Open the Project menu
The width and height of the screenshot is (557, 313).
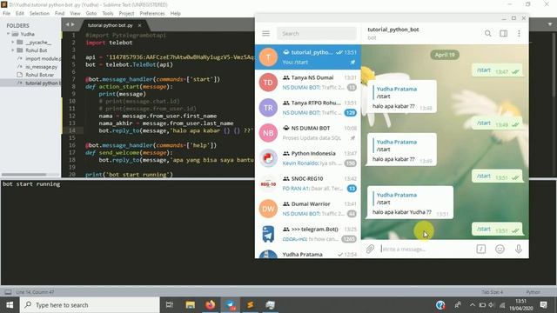click(x=126, y=13)
